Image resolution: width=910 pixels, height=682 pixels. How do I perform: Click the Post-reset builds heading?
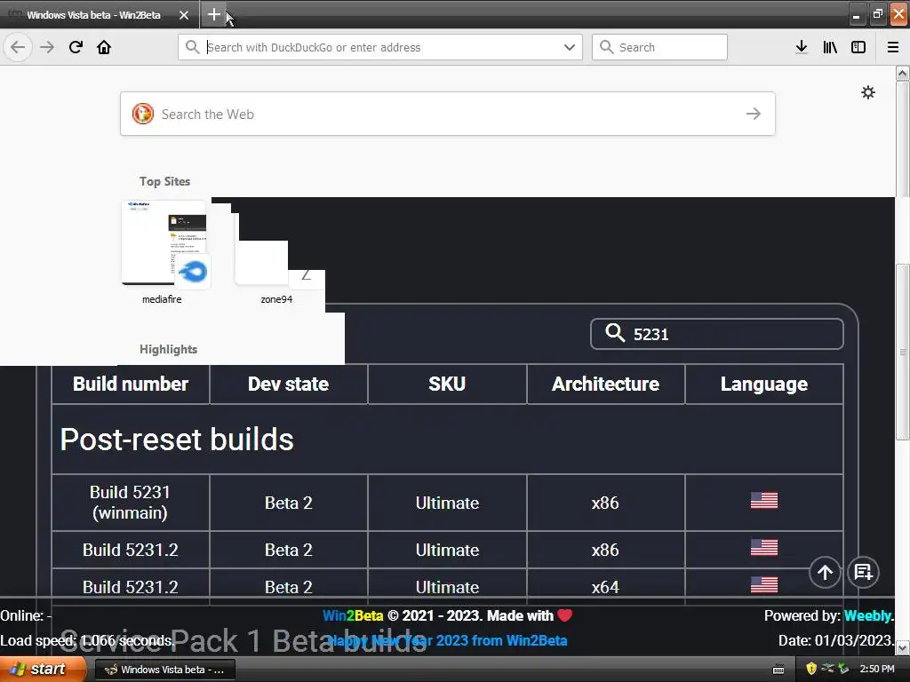coord(177,439)
